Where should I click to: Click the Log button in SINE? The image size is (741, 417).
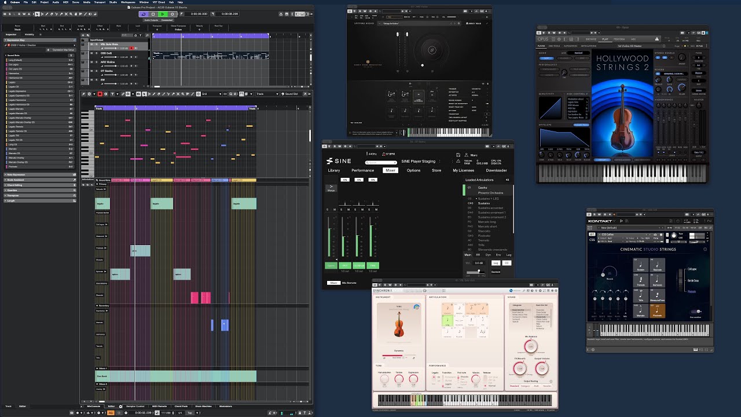pos(496,263)
